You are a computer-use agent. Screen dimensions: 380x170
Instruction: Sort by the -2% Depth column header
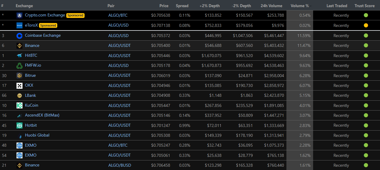point(241,6)
